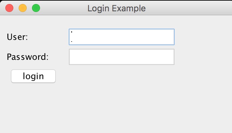Click inside the Password input field
Screen dimensions: 232x133
[121, 57]
